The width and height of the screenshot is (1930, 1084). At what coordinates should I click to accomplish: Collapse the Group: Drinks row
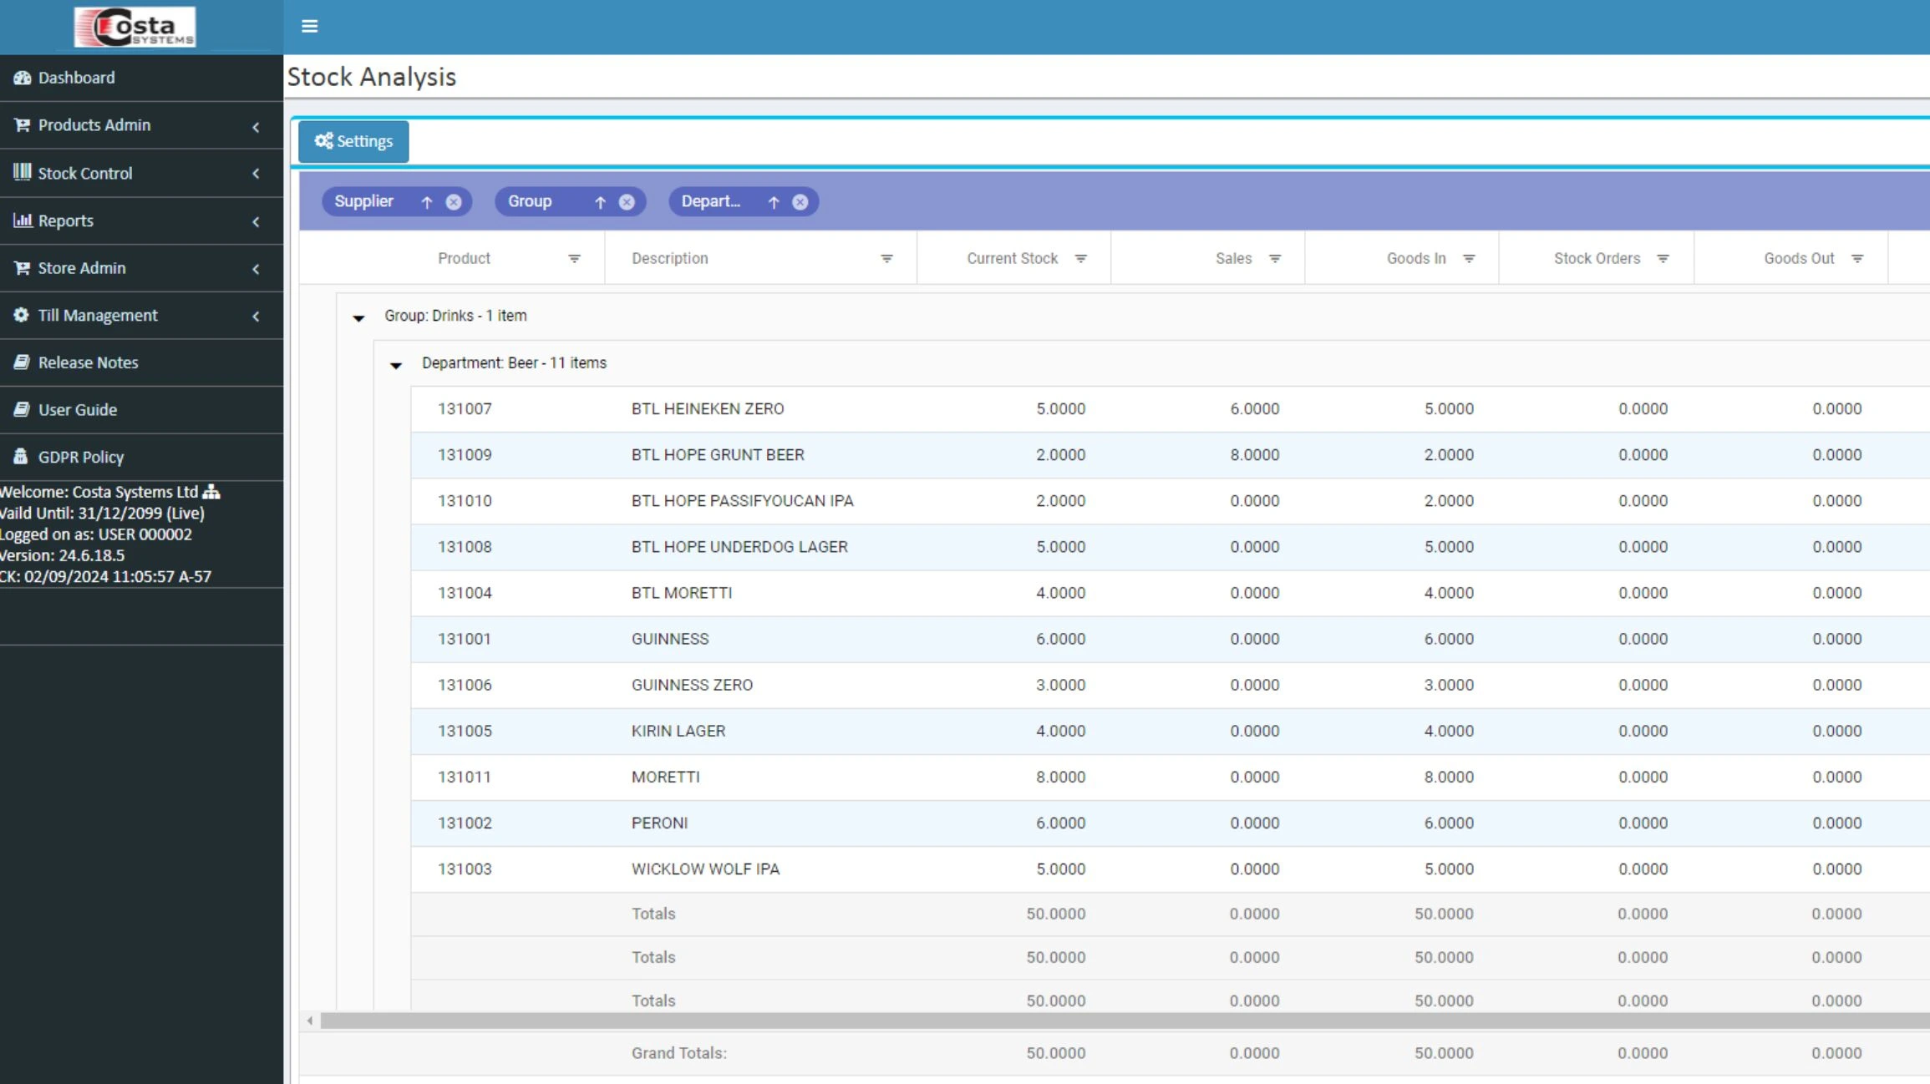(358, 317)
